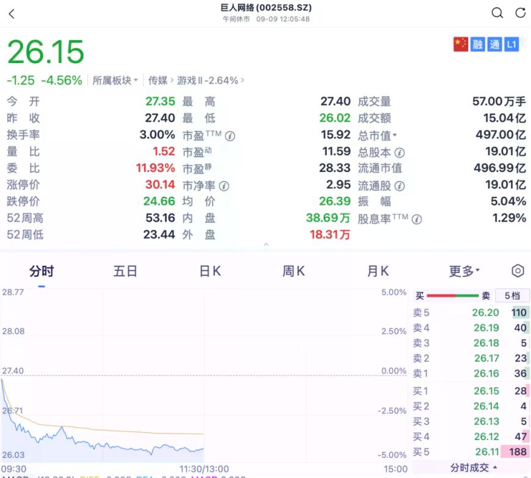
Task: Select the 买4 row at 26.12
Action: tap(470, 436)
